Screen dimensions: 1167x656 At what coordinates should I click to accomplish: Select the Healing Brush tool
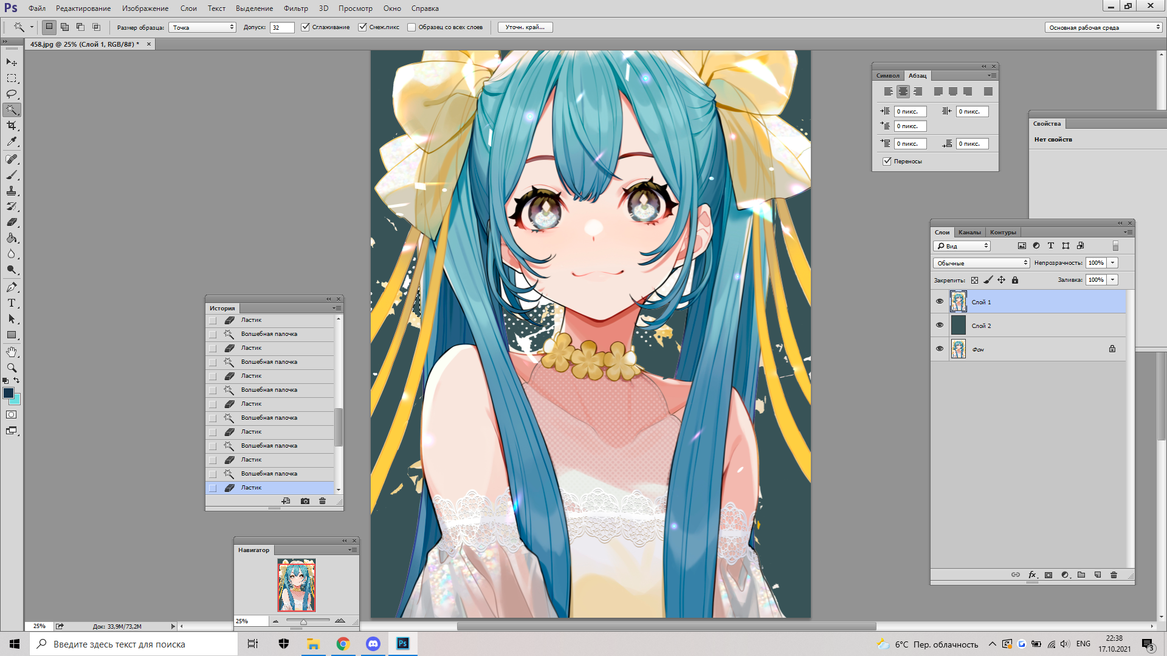pos(12,159)
